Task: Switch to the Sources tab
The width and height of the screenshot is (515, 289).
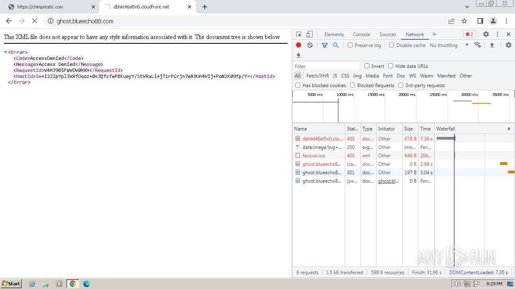Action: click(388, 35)
